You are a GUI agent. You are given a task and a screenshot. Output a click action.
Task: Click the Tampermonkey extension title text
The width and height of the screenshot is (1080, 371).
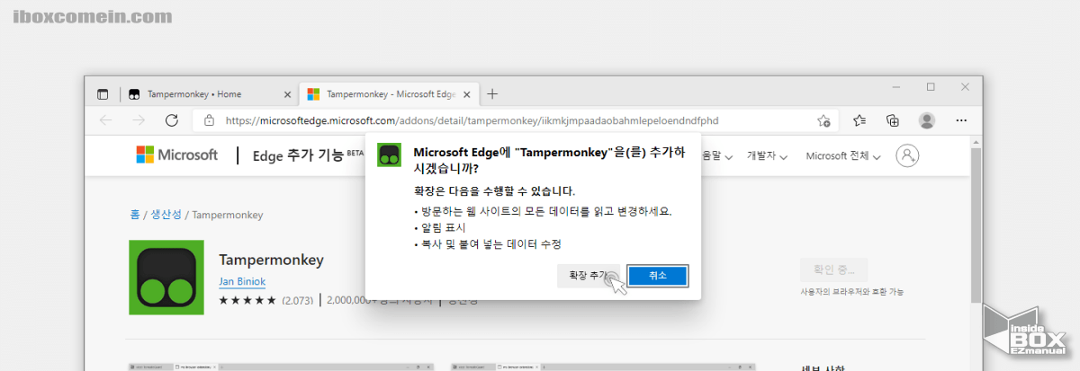(x=271, y=261)
